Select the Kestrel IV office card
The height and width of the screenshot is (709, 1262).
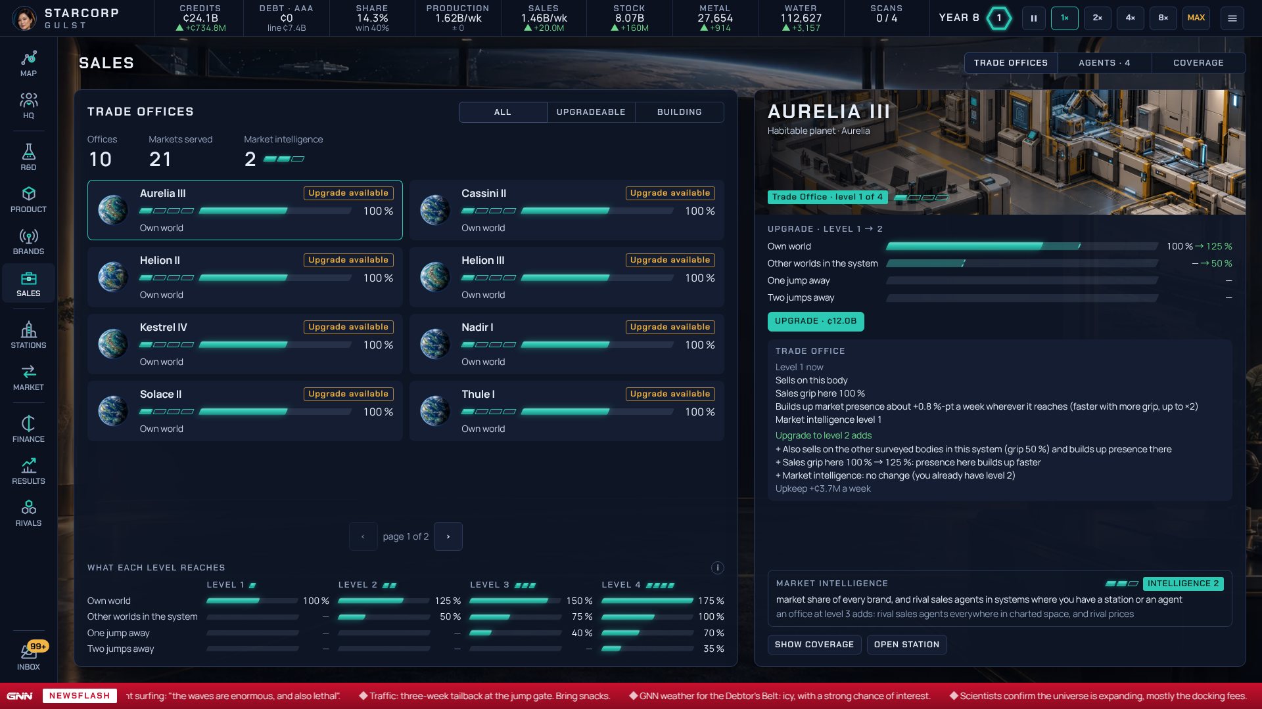(x=245, y=344)
